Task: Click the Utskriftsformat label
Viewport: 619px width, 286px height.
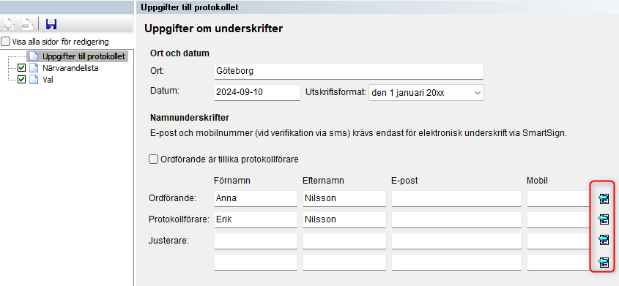Action: coord(336,93)
